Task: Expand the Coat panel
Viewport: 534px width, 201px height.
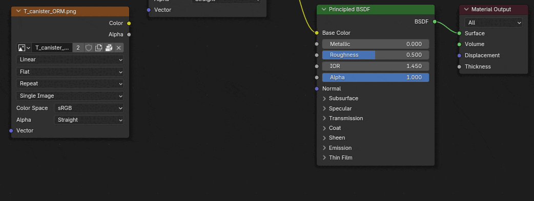Action: tap(324, 128)
